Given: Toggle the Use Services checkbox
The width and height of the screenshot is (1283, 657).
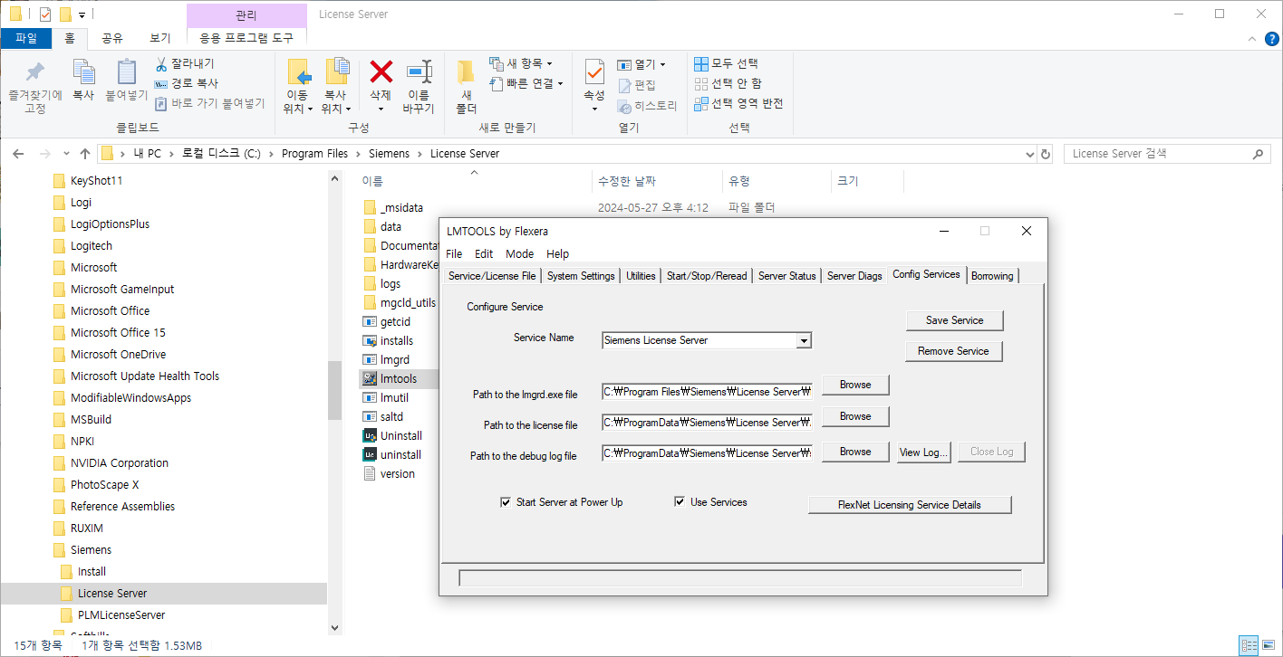Looking at the screenshot, I should 680,502.
